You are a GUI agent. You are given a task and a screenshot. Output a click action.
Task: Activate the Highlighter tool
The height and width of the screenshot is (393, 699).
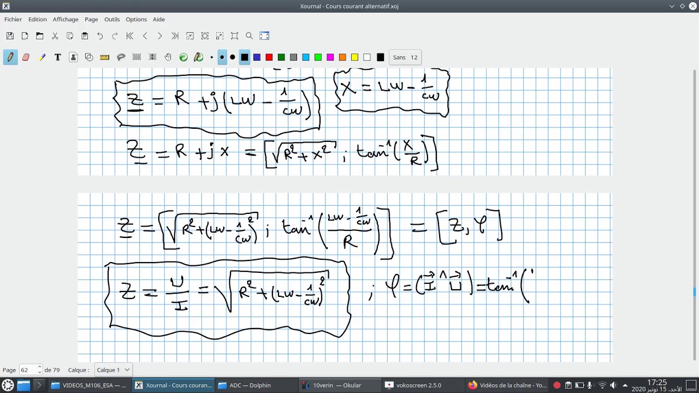(42, 57)
